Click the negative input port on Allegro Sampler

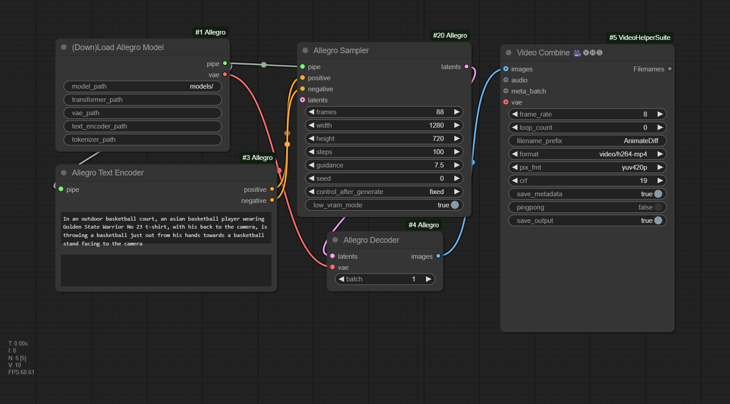(x=303, y=89)
